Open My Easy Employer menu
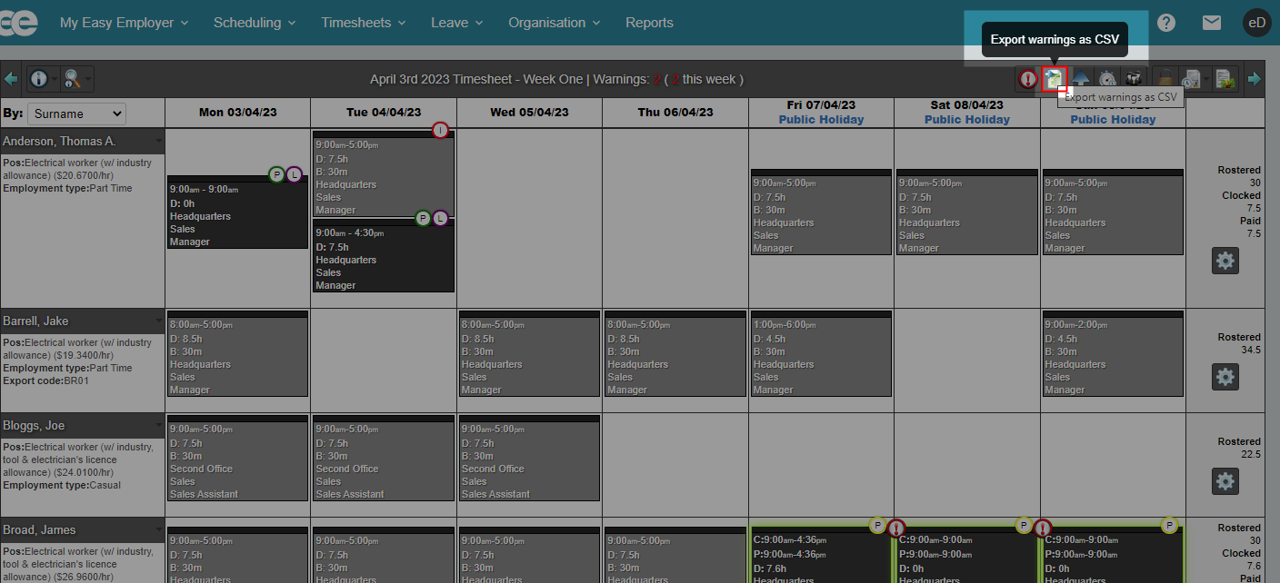1280x583 pixels. (x=125, y=23)
